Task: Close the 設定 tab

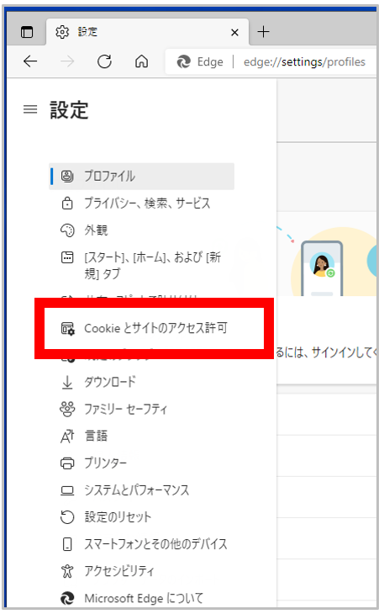Action: click(x=234, y=32)
